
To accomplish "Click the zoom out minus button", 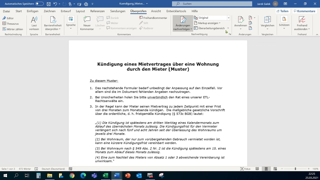I will [282, 169].
